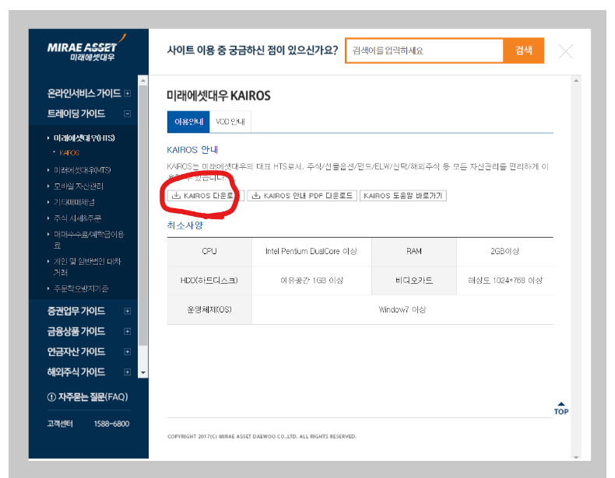Click the sidebar scrollbar thumb

(143, 215)
